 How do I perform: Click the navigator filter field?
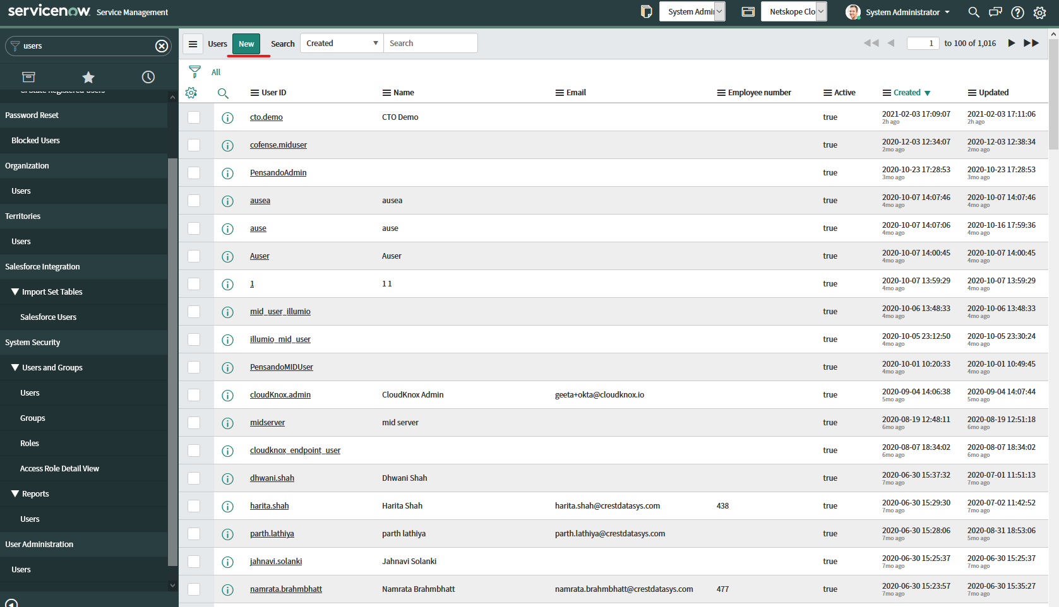click(x=88, y=46)
